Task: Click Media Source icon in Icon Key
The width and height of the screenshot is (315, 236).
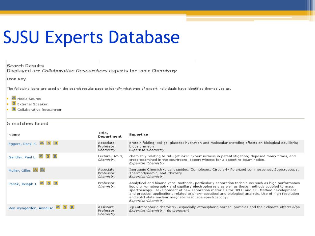Action: tap(14, 98)
